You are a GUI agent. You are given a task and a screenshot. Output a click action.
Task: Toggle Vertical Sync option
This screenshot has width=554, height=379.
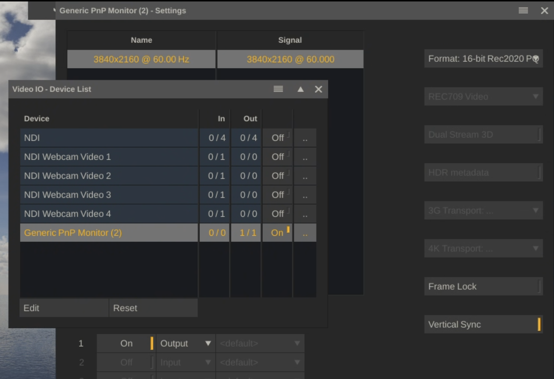click(483, 324)
